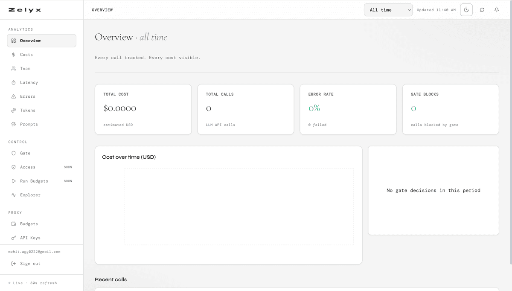Click the Overview grid icon in sidebar
This screenshot has width=512, height=291.
[14, 41]
